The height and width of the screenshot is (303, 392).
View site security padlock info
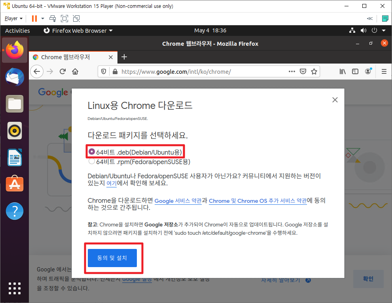pyautogui.click(x=115, y=72)
